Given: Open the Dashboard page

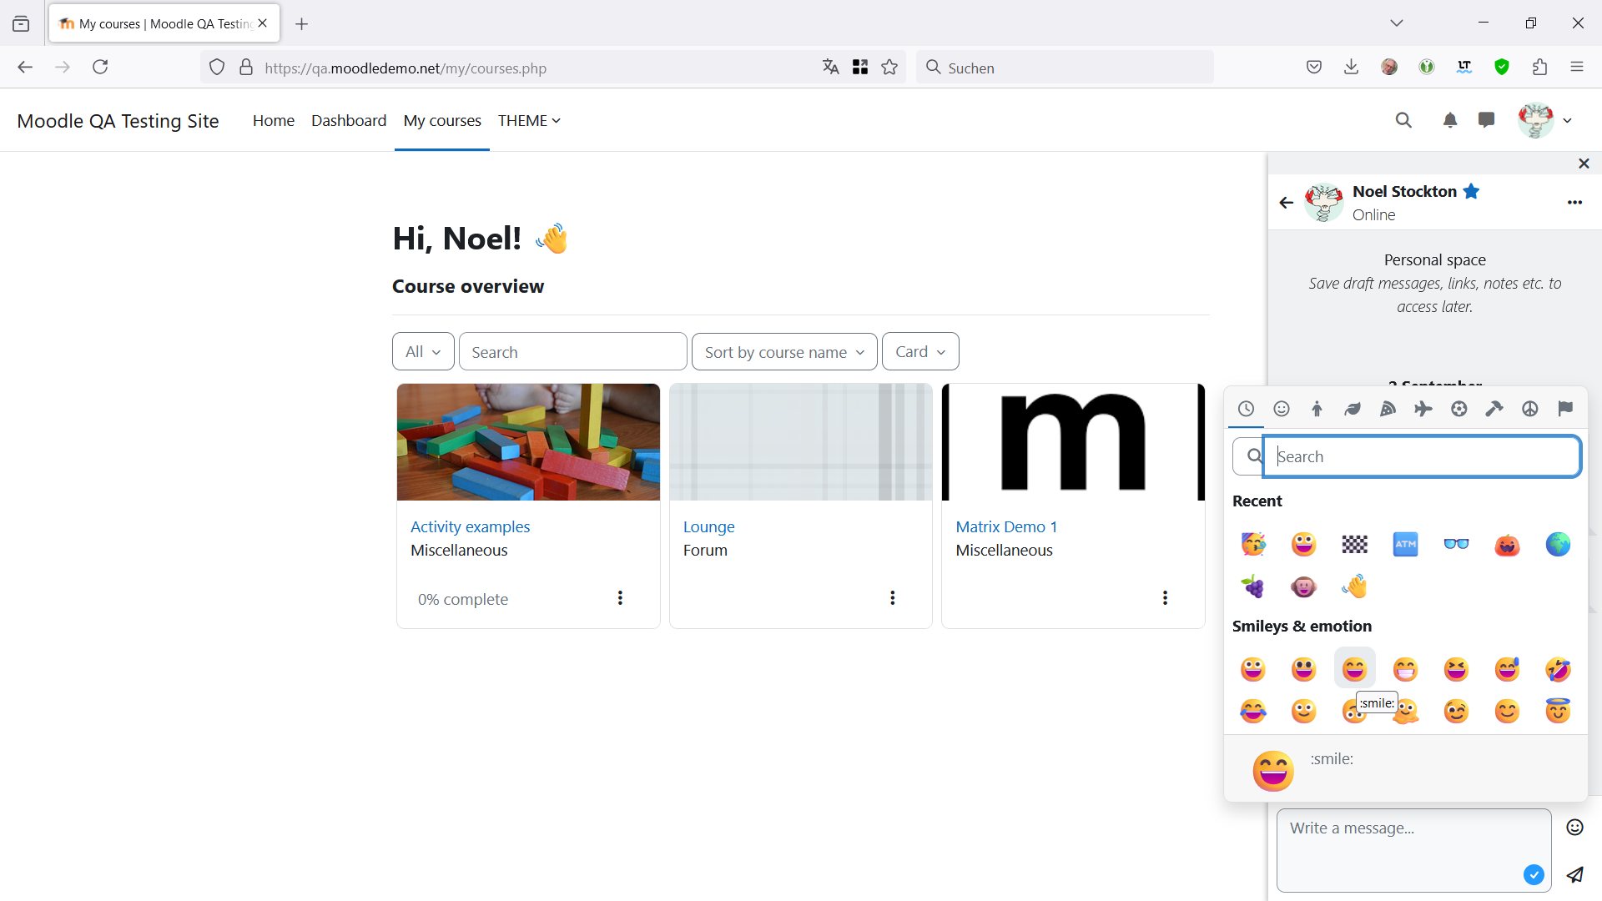Looking at the screenshot, I should click(x=349, y=120).
